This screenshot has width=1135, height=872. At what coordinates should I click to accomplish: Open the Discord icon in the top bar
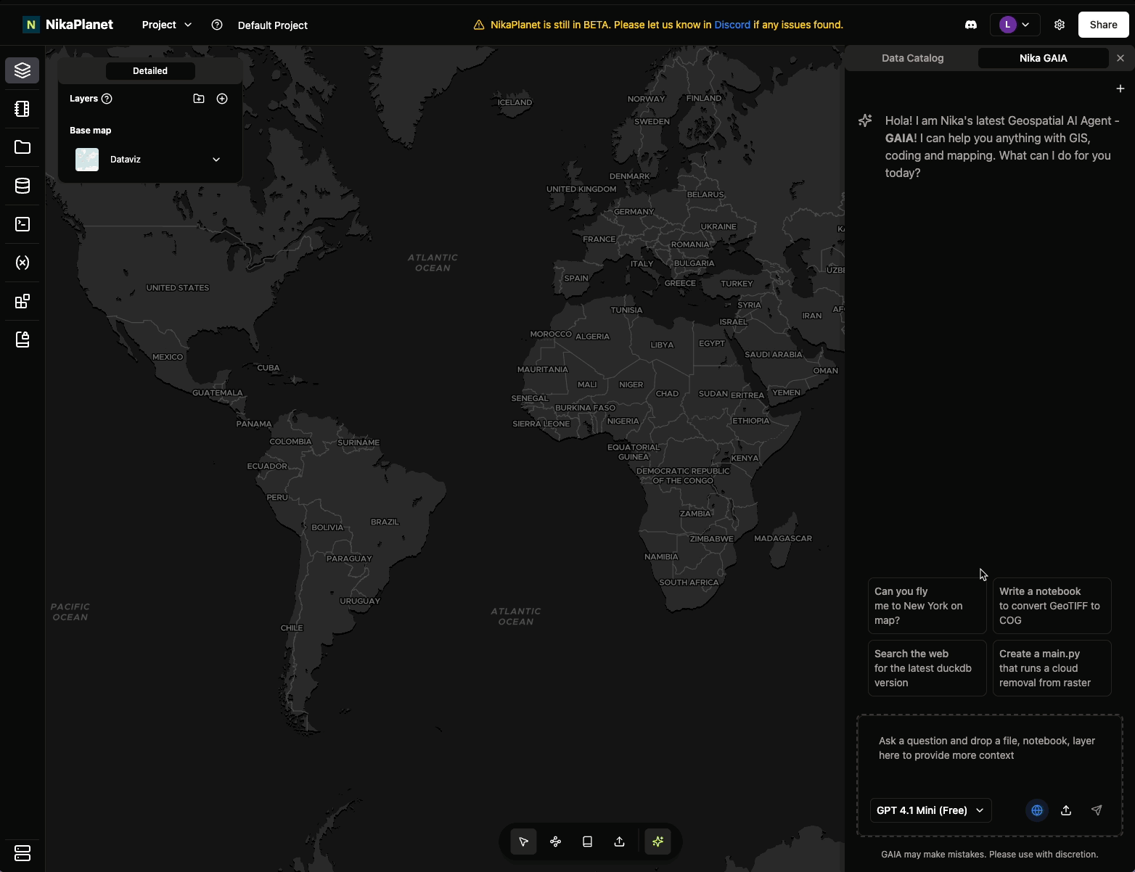point(971,25)
